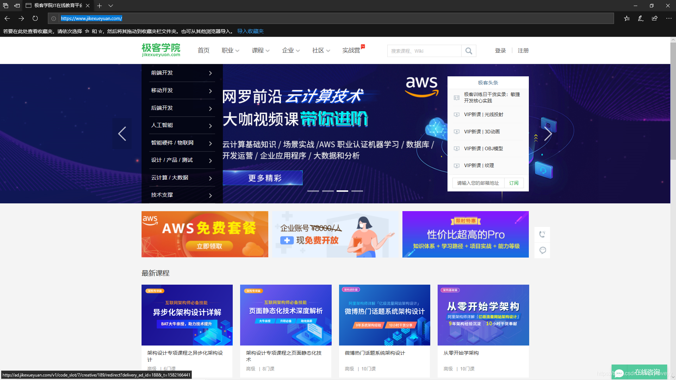The image size is (676, 380).
Task: Click the 极客学院 logo
Action: tap(161, 50)
